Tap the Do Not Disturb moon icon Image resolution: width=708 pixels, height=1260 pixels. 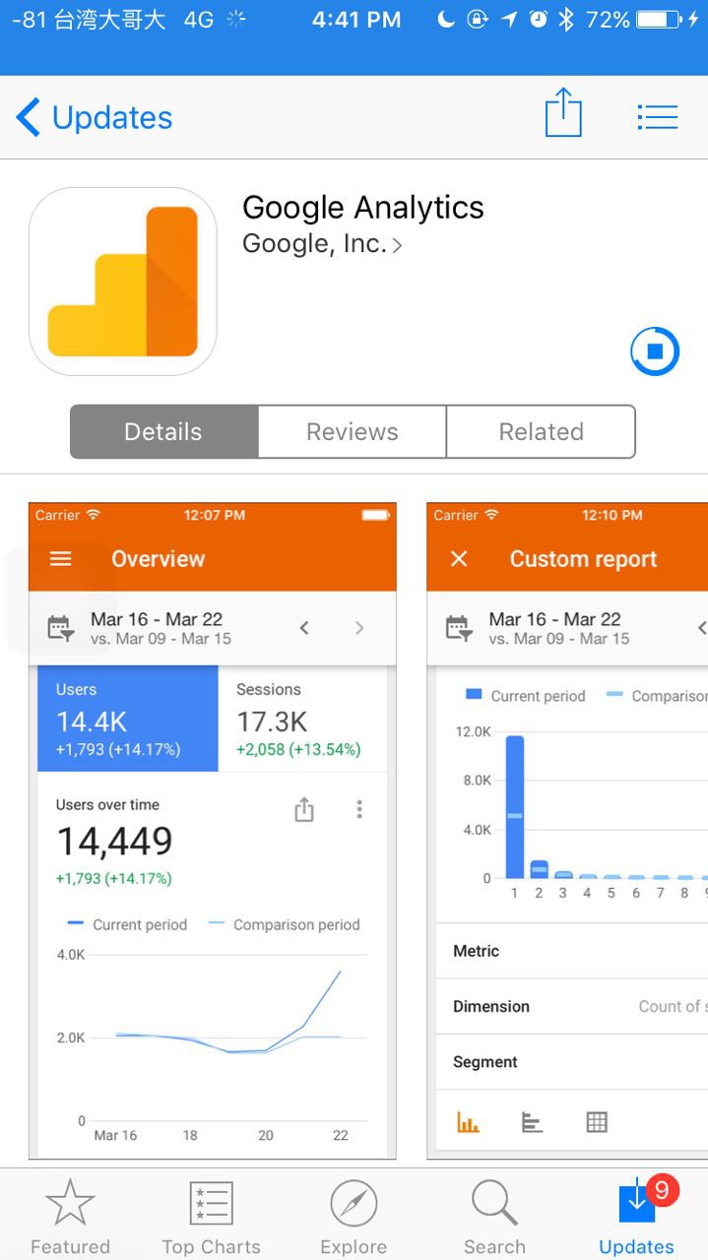coord(446,20)
